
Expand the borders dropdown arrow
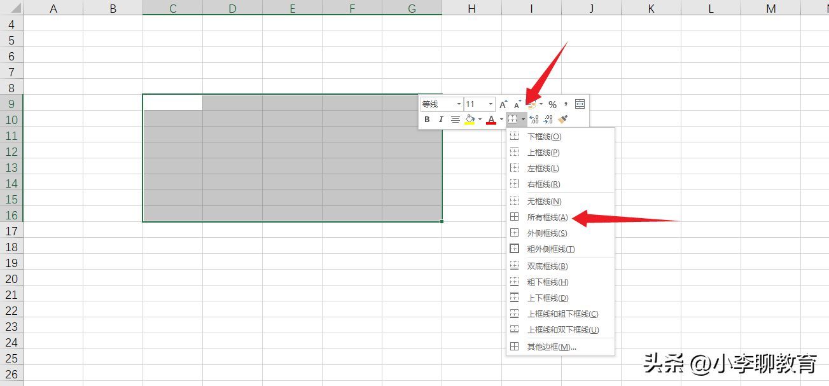[x=523, y=119]
